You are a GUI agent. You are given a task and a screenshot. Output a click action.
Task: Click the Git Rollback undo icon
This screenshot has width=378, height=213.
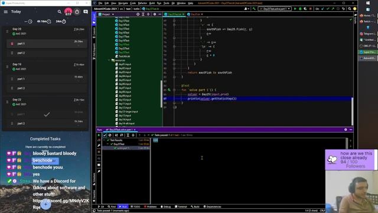coord(343,9)
